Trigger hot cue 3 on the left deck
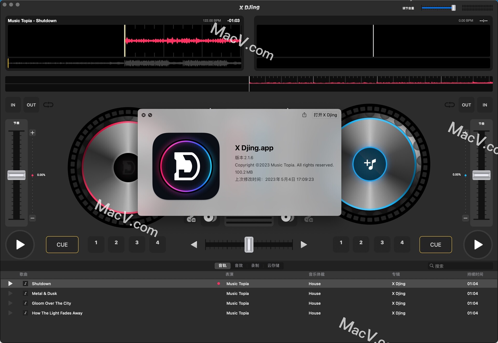This screenshot has width=498, height=343. pos(137,244)
